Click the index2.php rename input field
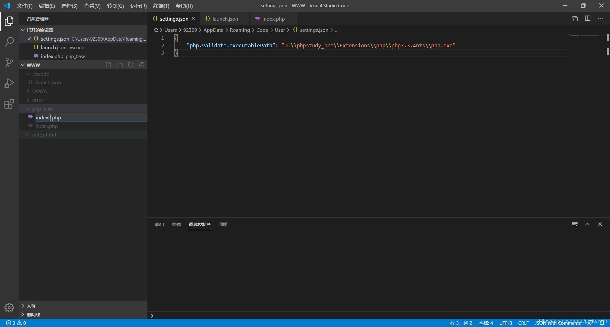 pos(91,117)
